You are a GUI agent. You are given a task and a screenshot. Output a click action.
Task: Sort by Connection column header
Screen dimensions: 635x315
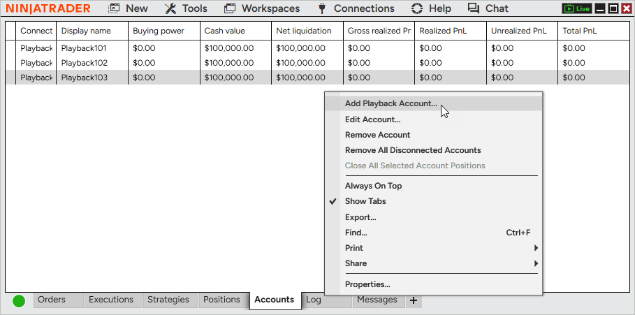pyautogui.click(x=36, y=31)
